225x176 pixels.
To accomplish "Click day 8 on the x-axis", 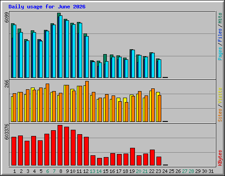I will point(61,171).
